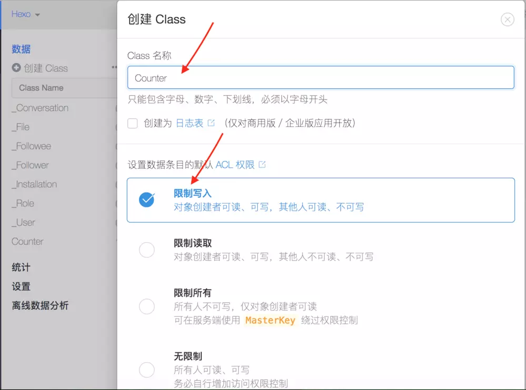Click the external link icon beside ACL 权限
526x390 pixels.
point(262,164)
